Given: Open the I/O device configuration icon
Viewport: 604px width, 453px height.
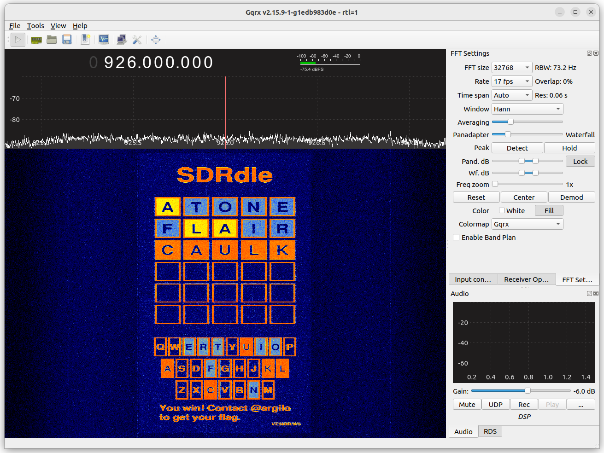Looking at the screenshot, I should click(36, 40).
